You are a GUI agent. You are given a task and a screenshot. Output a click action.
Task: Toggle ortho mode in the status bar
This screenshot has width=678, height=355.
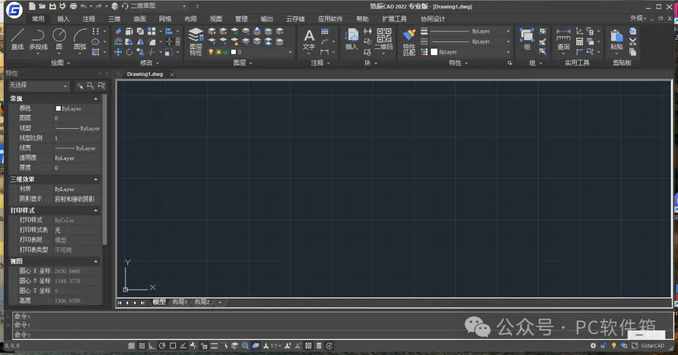(152, 346)
